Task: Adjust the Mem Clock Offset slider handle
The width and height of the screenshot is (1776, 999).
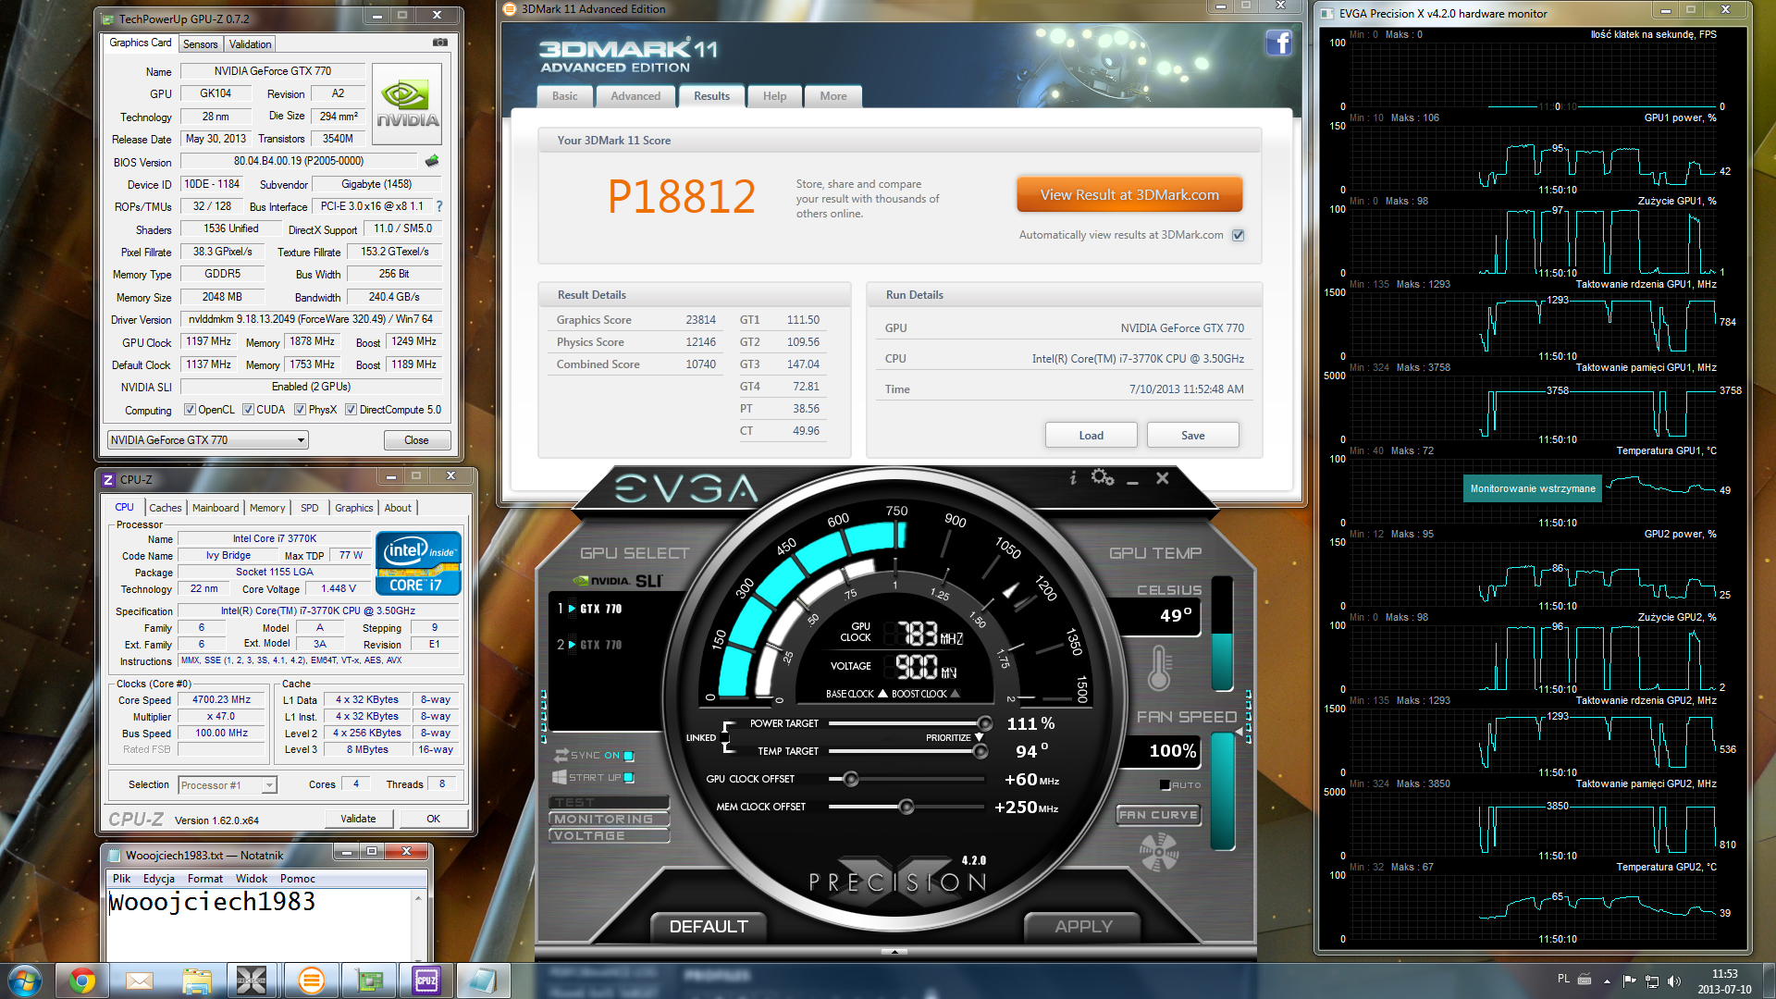Action: [x=906, y=807]
